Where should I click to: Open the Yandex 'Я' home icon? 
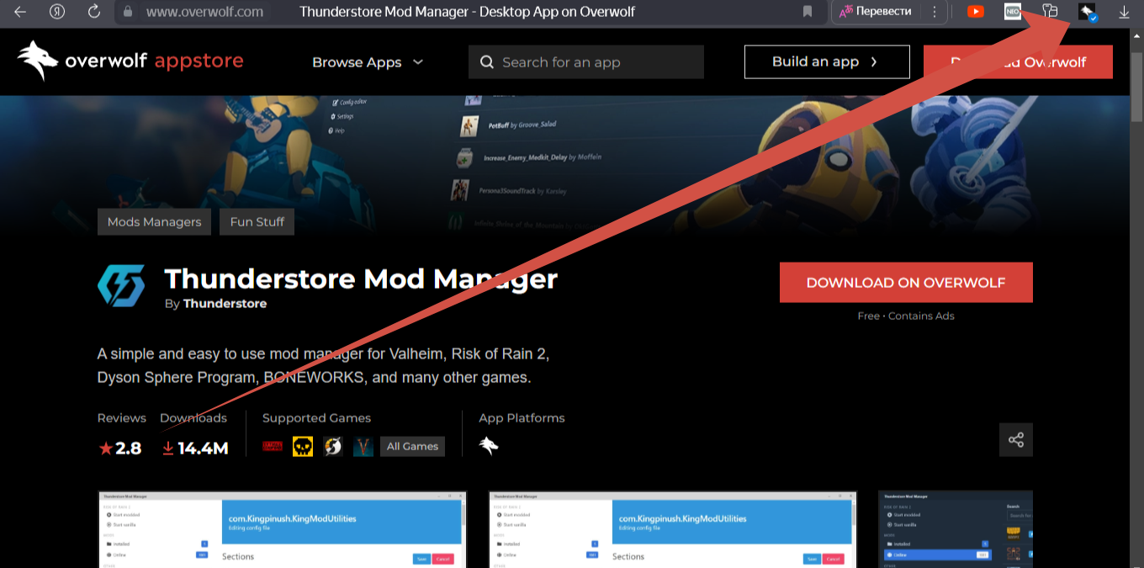[x=57, y=12]
